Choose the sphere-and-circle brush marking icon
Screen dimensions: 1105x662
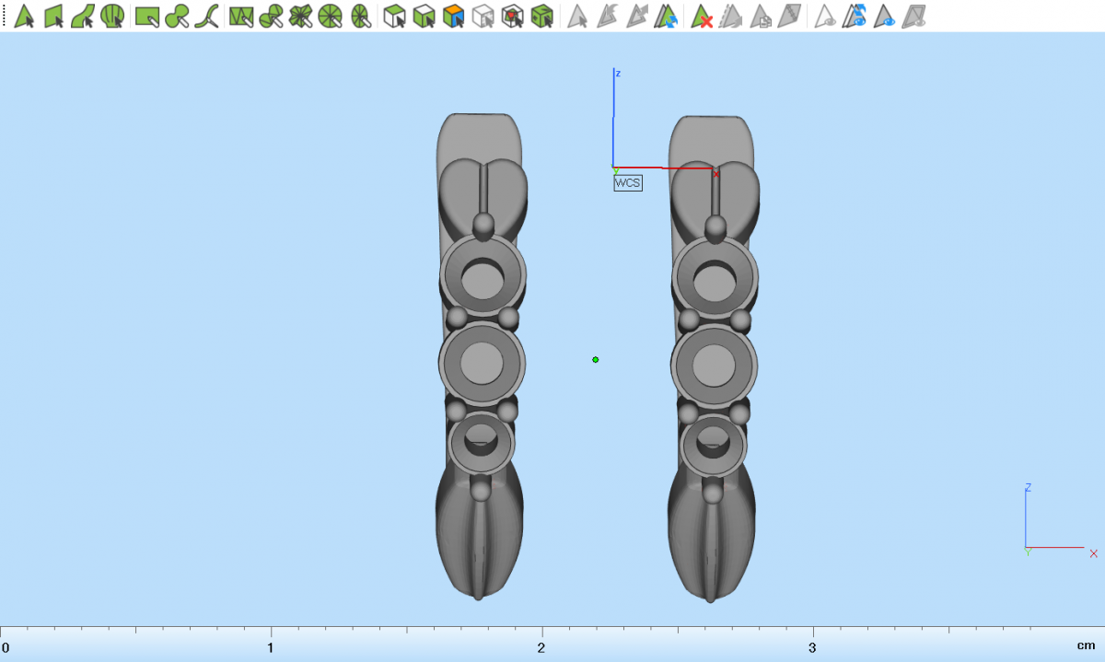(271, 16)
